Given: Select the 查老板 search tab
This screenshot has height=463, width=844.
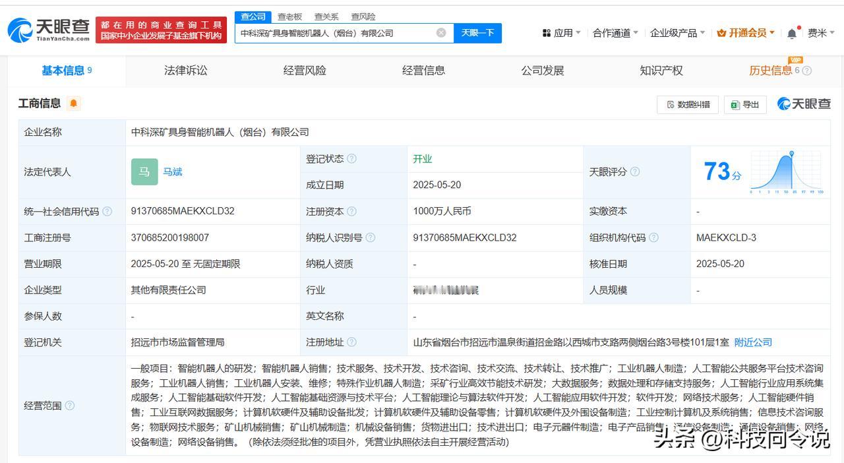Looking at the screenshot, I should pyautogui.click(x=289, y=16).
